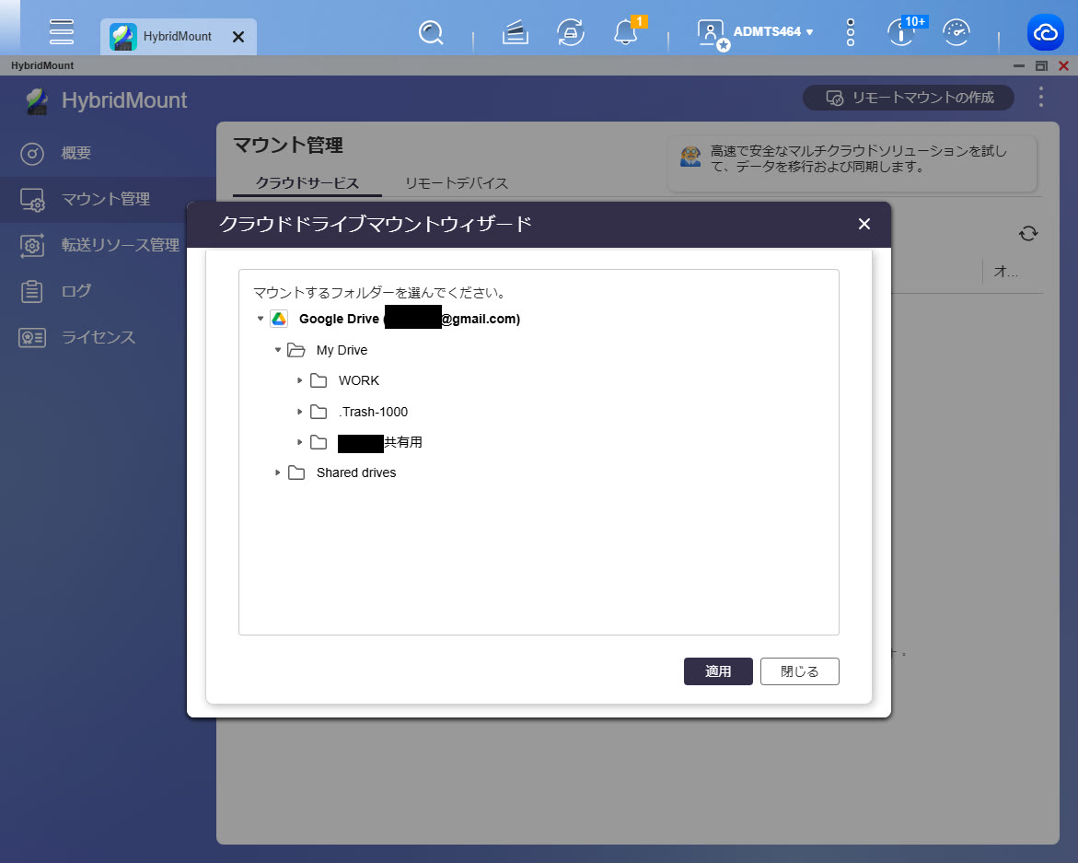This screenshot has width=1078, height=863.
Task: Open the ADMTS464 user dropdown
Action: click(x=773, y=32)
